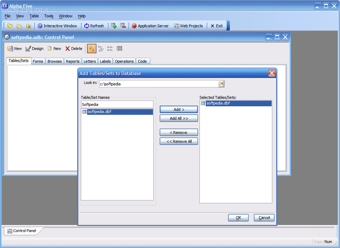The width and height of the screenshot is (340, 248).
Task: Click View in the Control Panel toolbar
Action: (x=15, y=49)
